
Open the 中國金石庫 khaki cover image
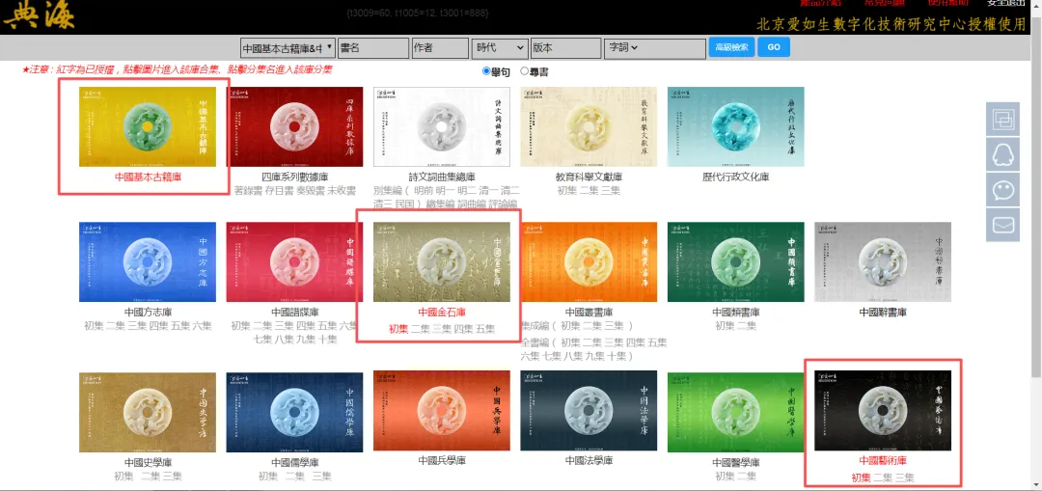tap(442, 261)
